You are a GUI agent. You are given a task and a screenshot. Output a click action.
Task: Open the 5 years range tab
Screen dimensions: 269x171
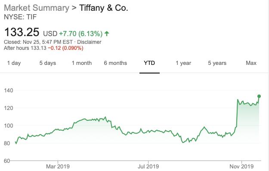[217, 63]
